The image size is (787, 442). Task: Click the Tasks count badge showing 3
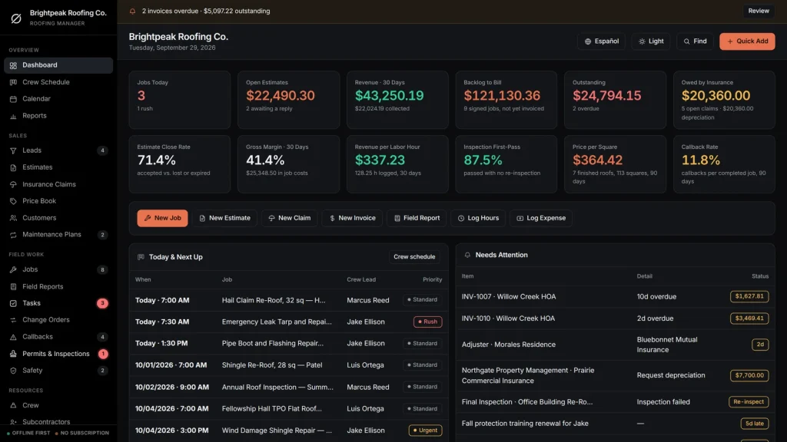tap(102, 303)
